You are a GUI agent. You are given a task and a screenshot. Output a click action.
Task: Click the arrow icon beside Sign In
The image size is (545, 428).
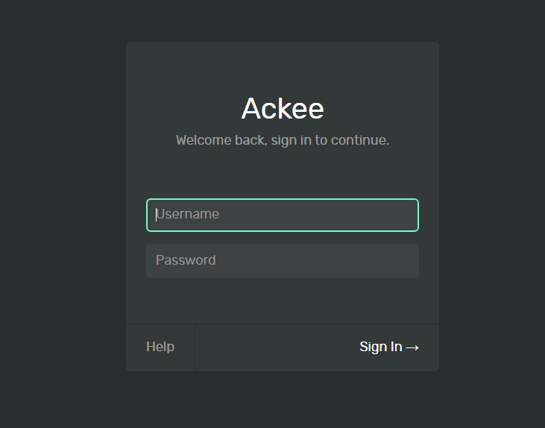412,347
